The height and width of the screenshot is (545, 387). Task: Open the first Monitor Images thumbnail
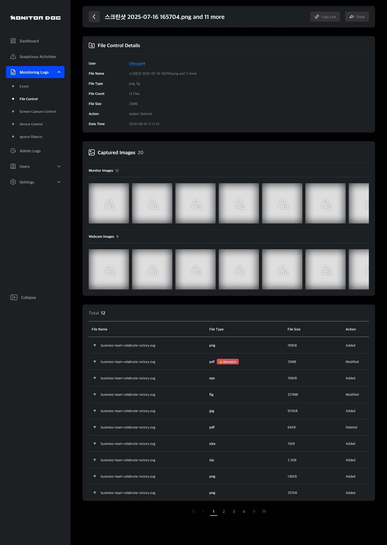[109, 203]
